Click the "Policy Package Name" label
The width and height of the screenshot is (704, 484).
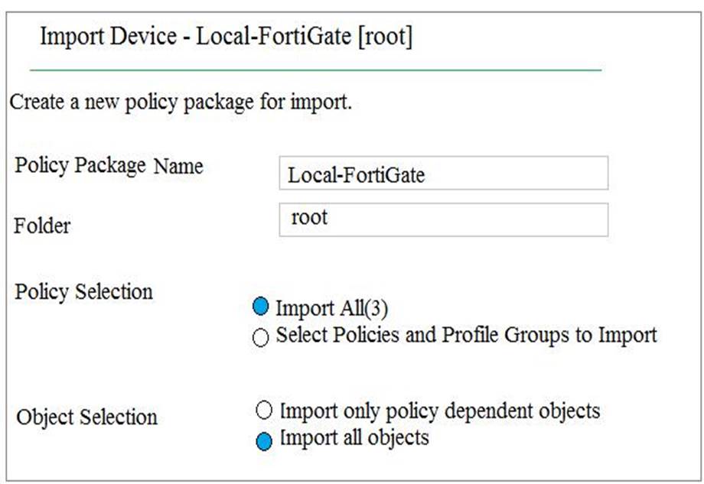point(109,167)
